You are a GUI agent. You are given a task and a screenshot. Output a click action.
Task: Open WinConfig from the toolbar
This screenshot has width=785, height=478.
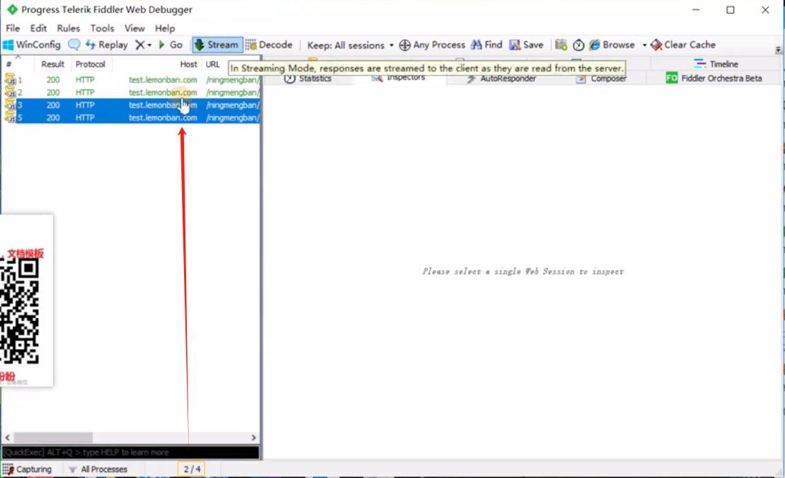(32, 45)
